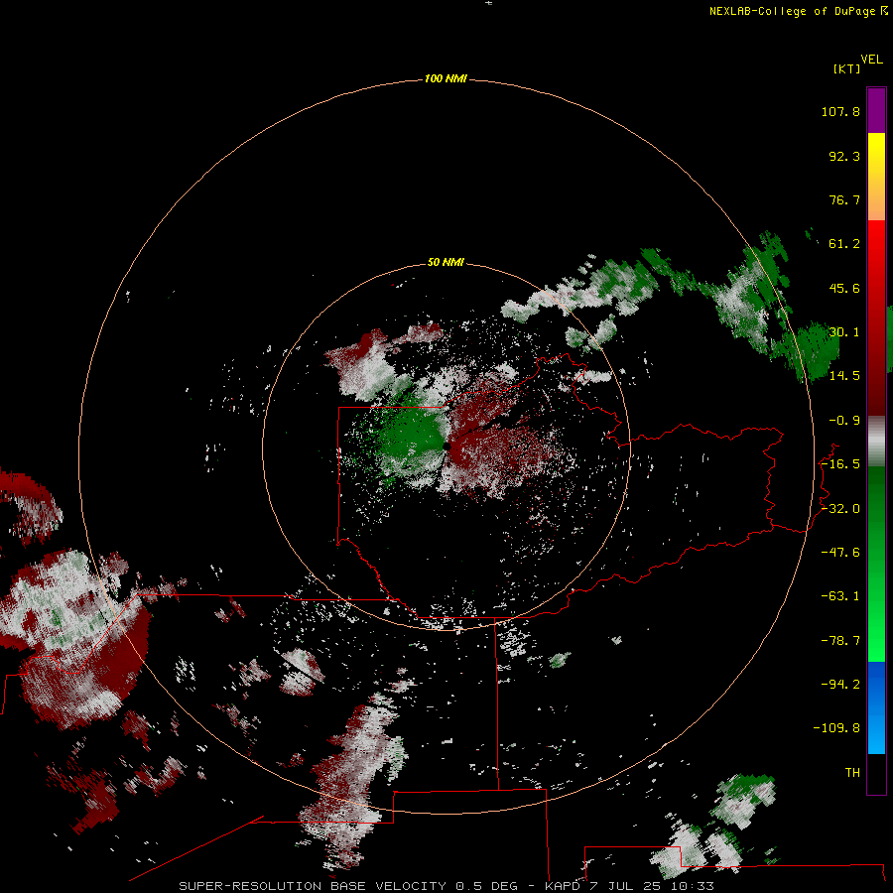Click the -47.6 velocity scale value
The image size is (893, 893).
tap(840, 553)
